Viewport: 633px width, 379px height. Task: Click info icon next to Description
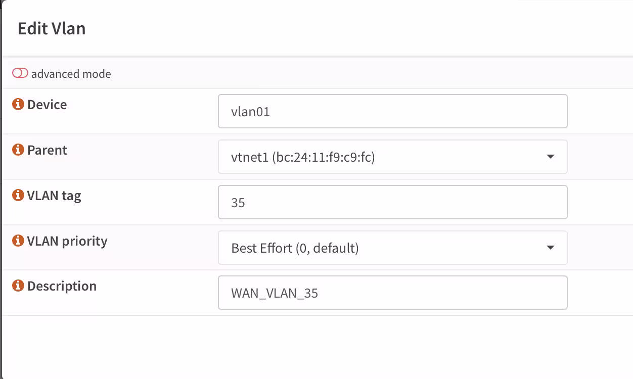click(x=18, y=286)
